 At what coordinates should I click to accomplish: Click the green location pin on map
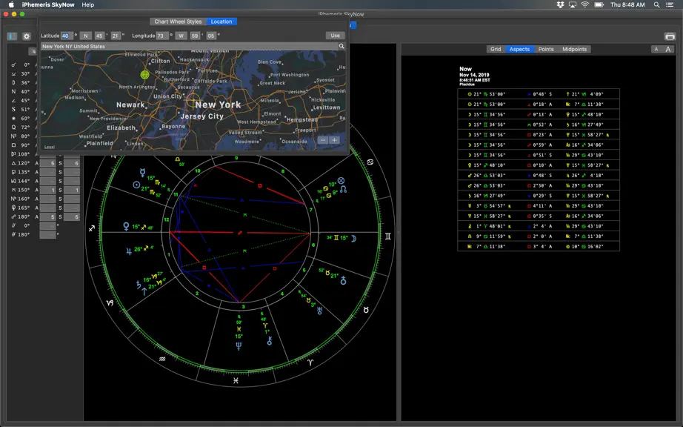click(145, 75)
